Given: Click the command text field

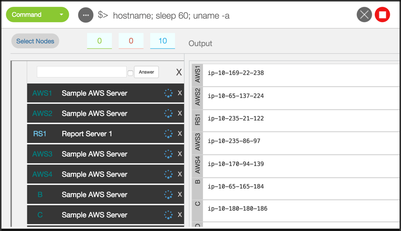Looking at the screenshot, I should point(171,16).
